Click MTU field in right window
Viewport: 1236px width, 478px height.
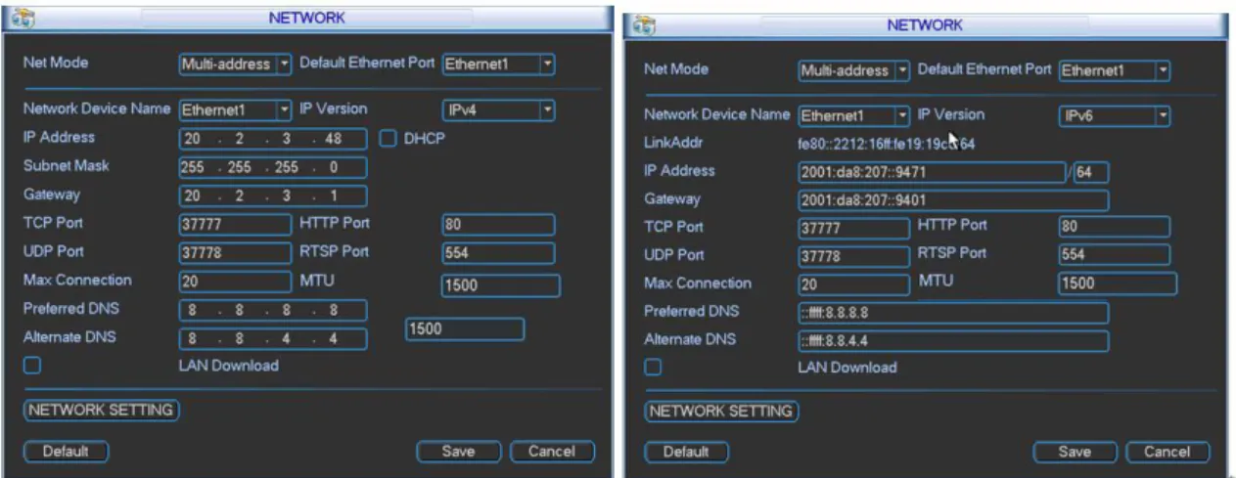1118,283
